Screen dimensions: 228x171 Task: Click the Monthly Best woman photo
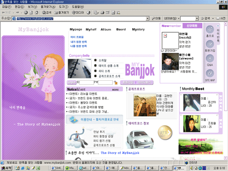[192, 103]
